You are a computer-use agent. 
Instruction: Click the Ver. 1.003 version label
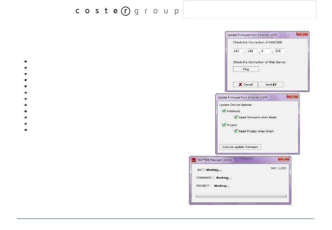click(x=278, y=168)
